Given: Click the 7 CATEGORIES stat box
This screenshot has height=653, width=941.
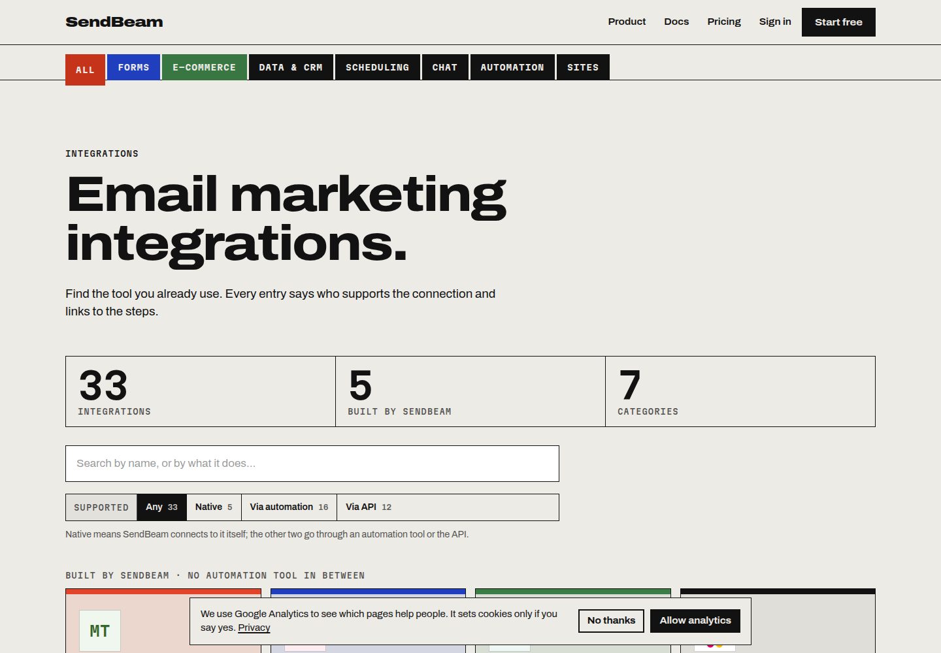Looking at the screenshot, I should (740, 392).
